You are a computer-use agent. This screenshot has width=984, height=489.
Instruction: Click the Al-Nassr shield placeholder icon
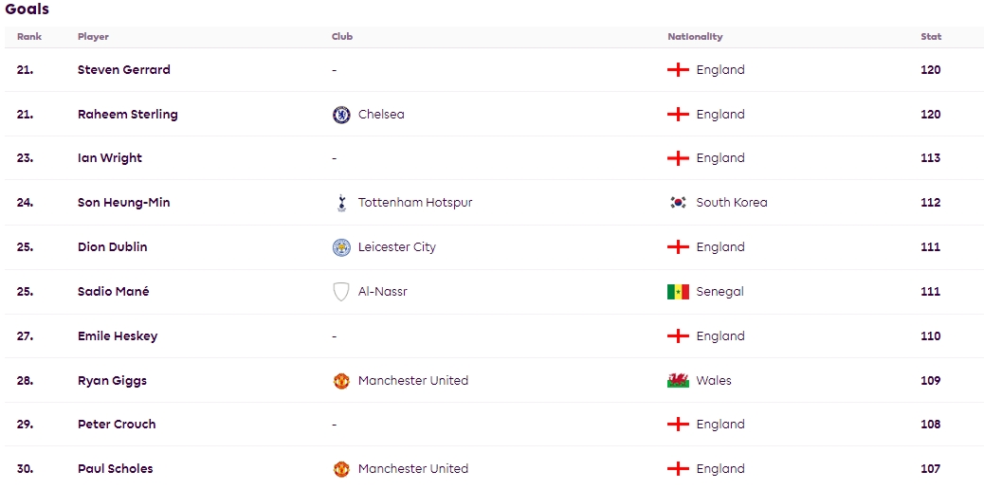341,292
